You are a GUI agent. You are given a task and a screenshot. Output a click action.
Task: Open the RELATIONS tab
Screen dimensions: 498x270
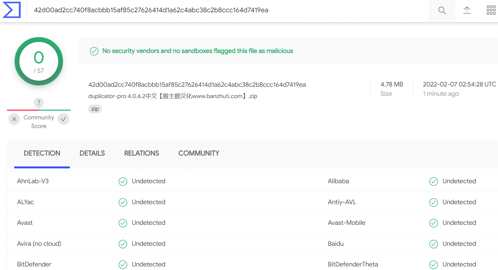coord(142,153)
